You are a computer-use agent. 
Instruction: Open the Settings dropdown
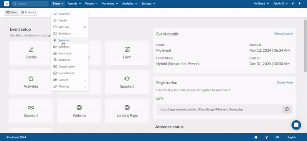tap(148, 3)
